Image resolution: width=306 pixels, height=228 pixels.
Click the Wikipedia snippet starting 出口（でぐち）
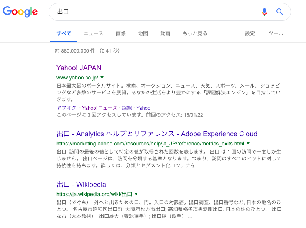pyautogui.click(x=169, y=209)
